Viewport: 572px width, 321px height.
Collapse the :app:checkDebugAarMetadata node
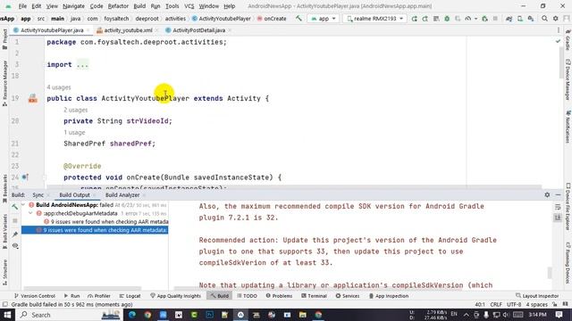click(30, 213)
